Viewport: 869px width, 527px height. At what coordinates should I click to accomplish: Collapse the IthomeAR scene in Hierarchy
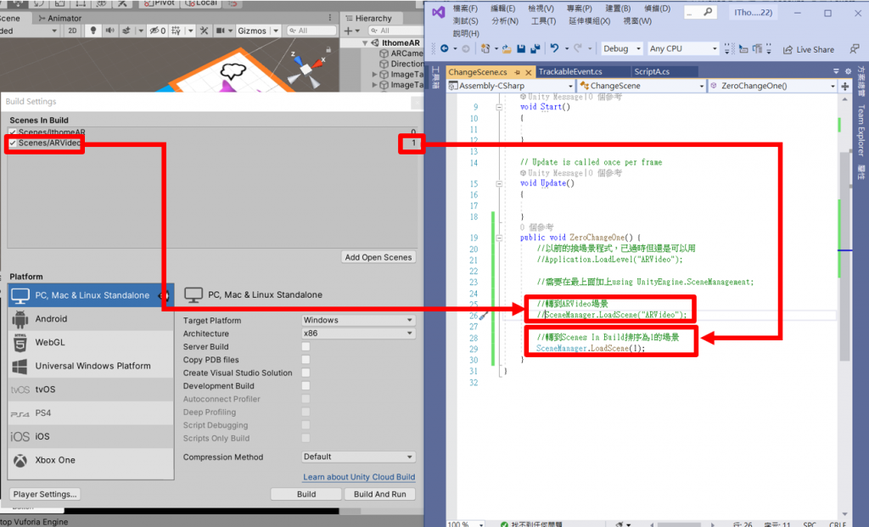[x=365, y=42]
